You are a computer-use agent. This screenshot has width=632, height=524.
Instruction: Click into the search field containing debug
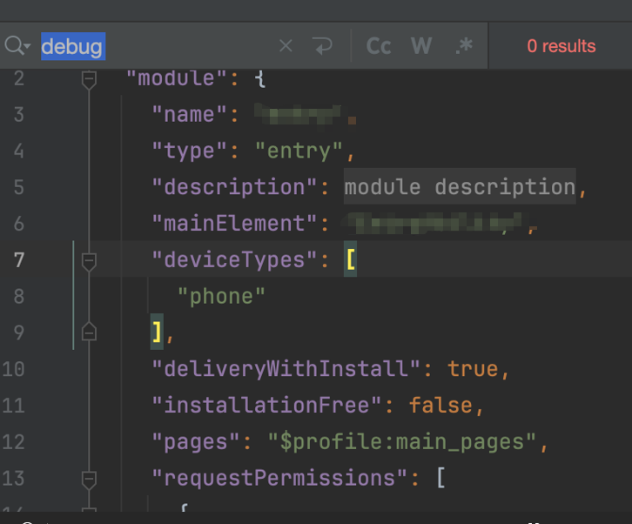[x=174, y=46]
